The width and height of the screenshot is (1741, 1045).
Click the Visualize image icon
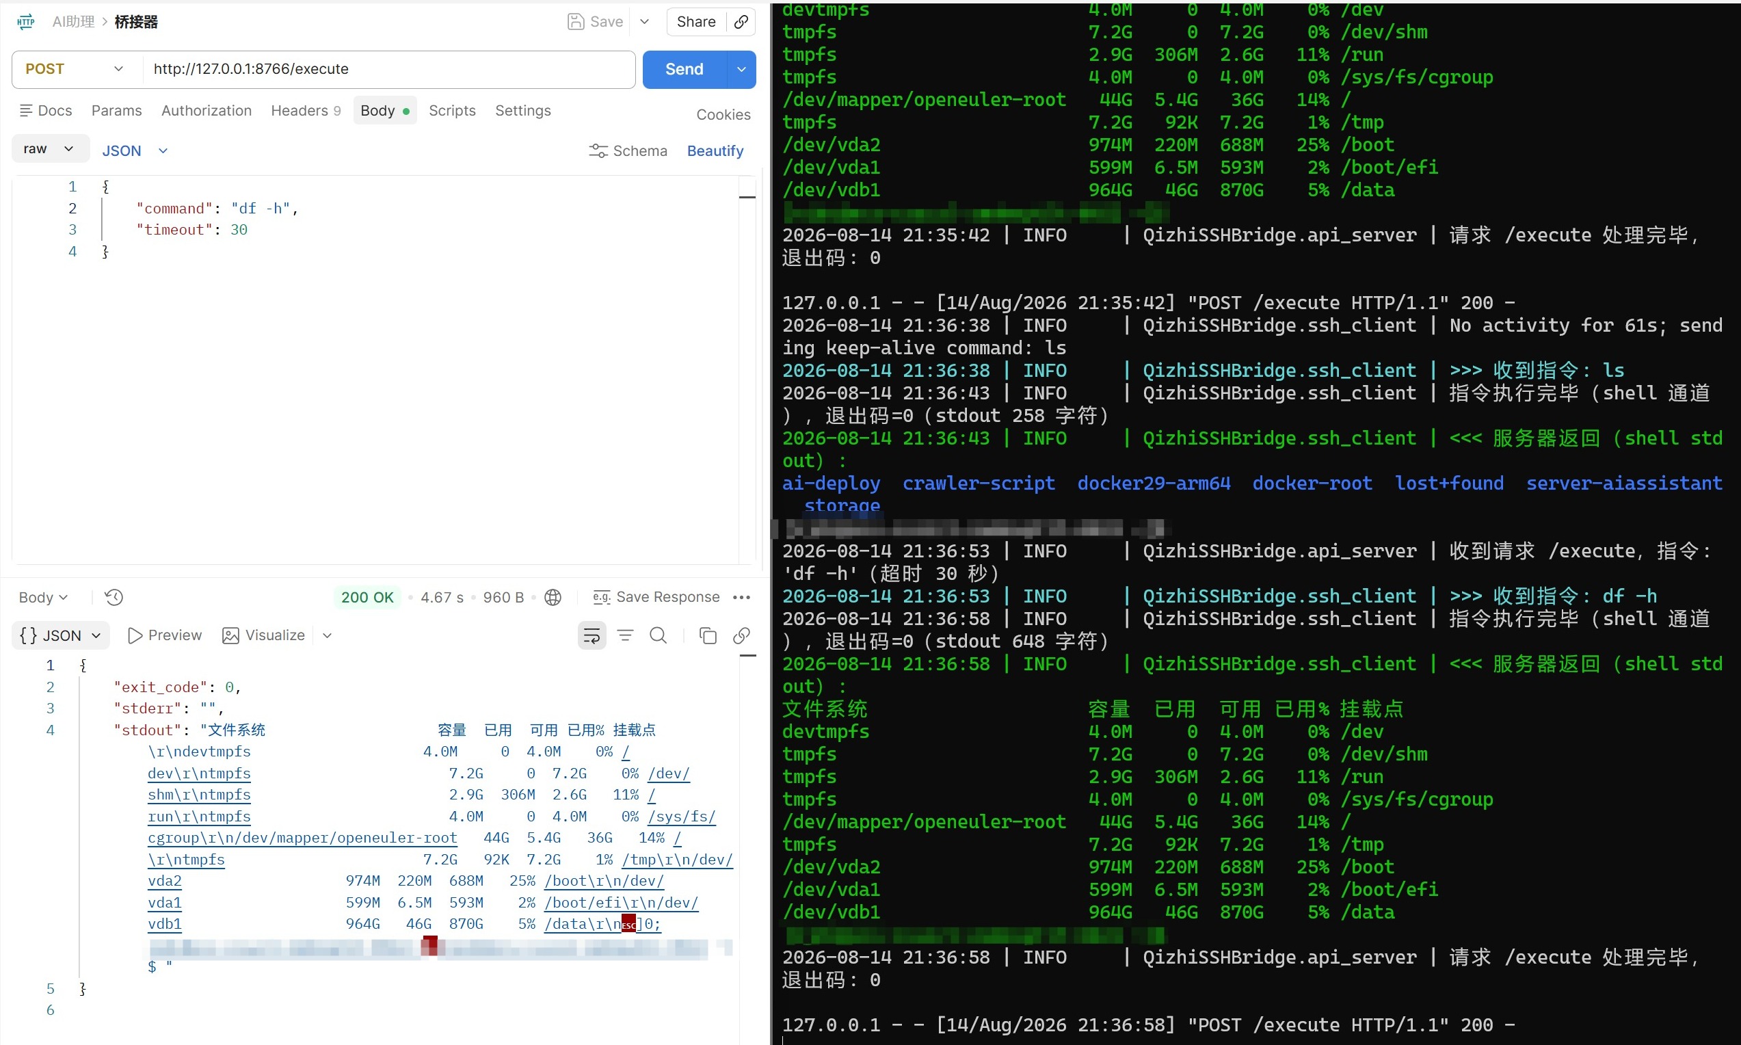[x=230, y=635]
